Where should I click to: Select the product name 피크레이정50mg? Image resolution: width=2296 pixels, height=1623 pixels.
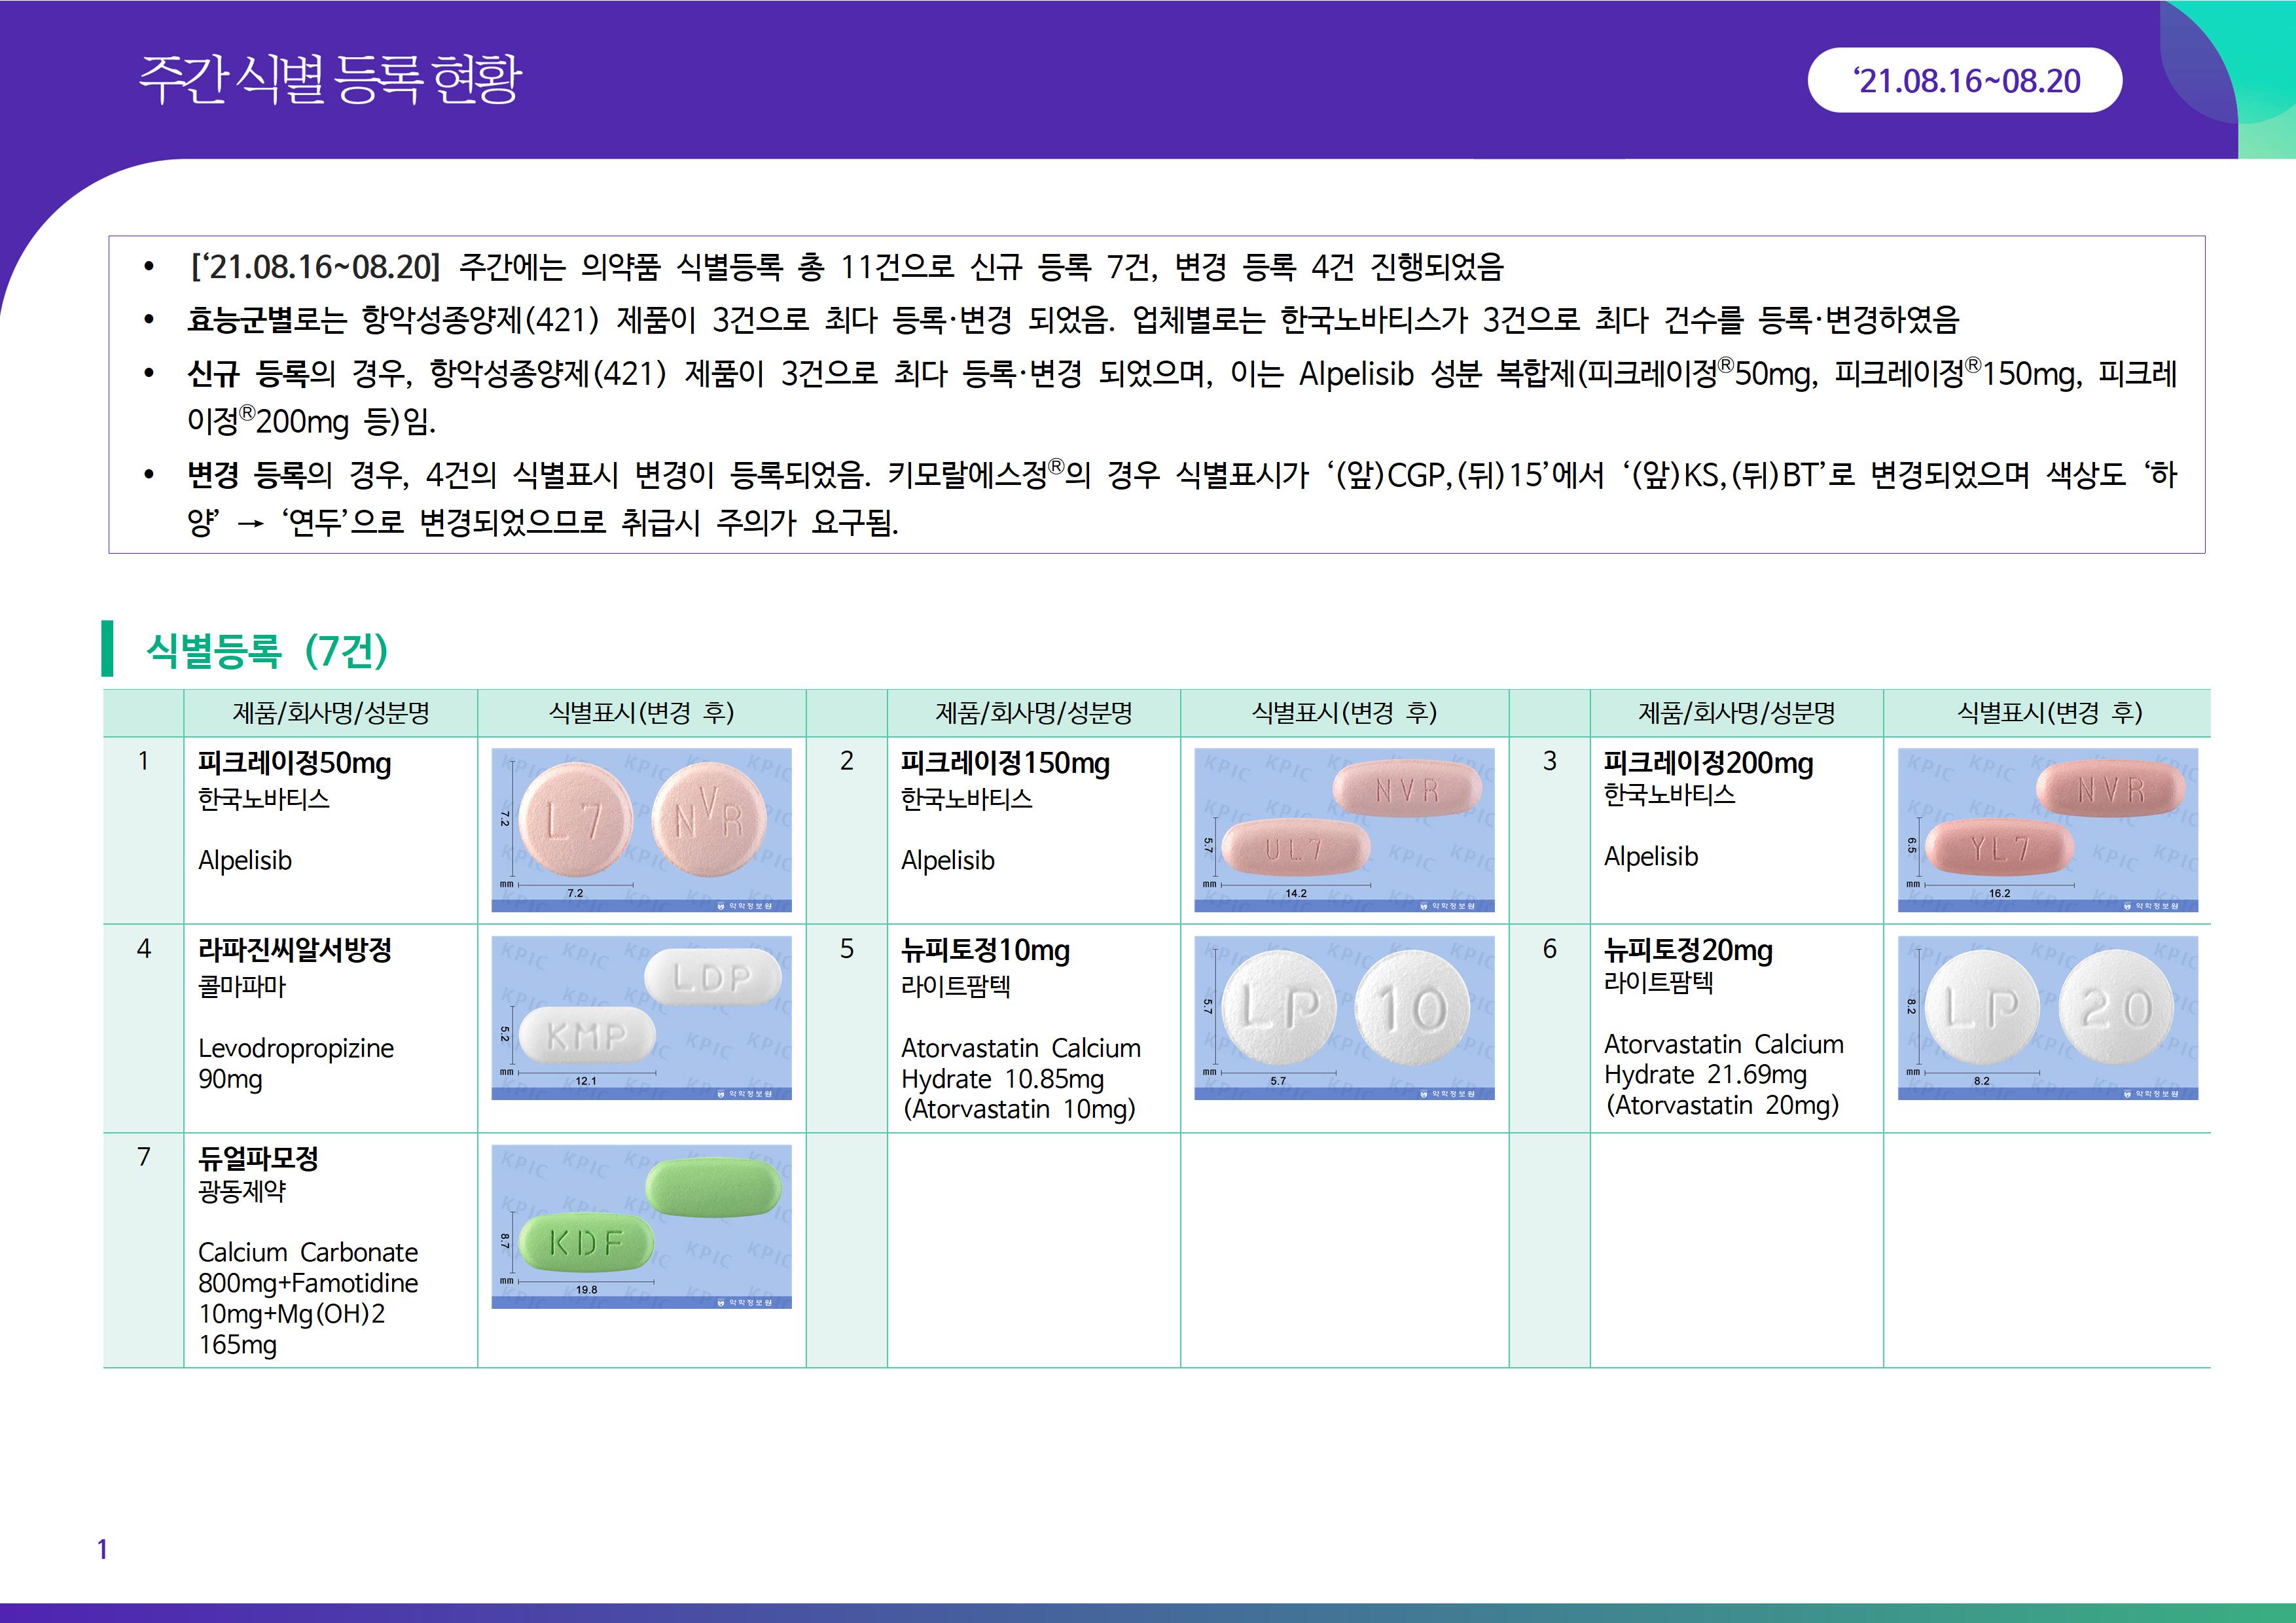click(x=294, y=763)
